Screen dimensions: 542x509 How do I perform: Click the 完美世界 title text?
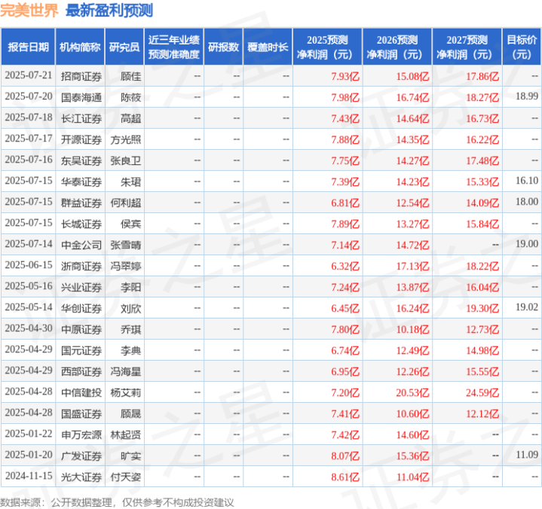pyautogui.click(x=29, y=11)
